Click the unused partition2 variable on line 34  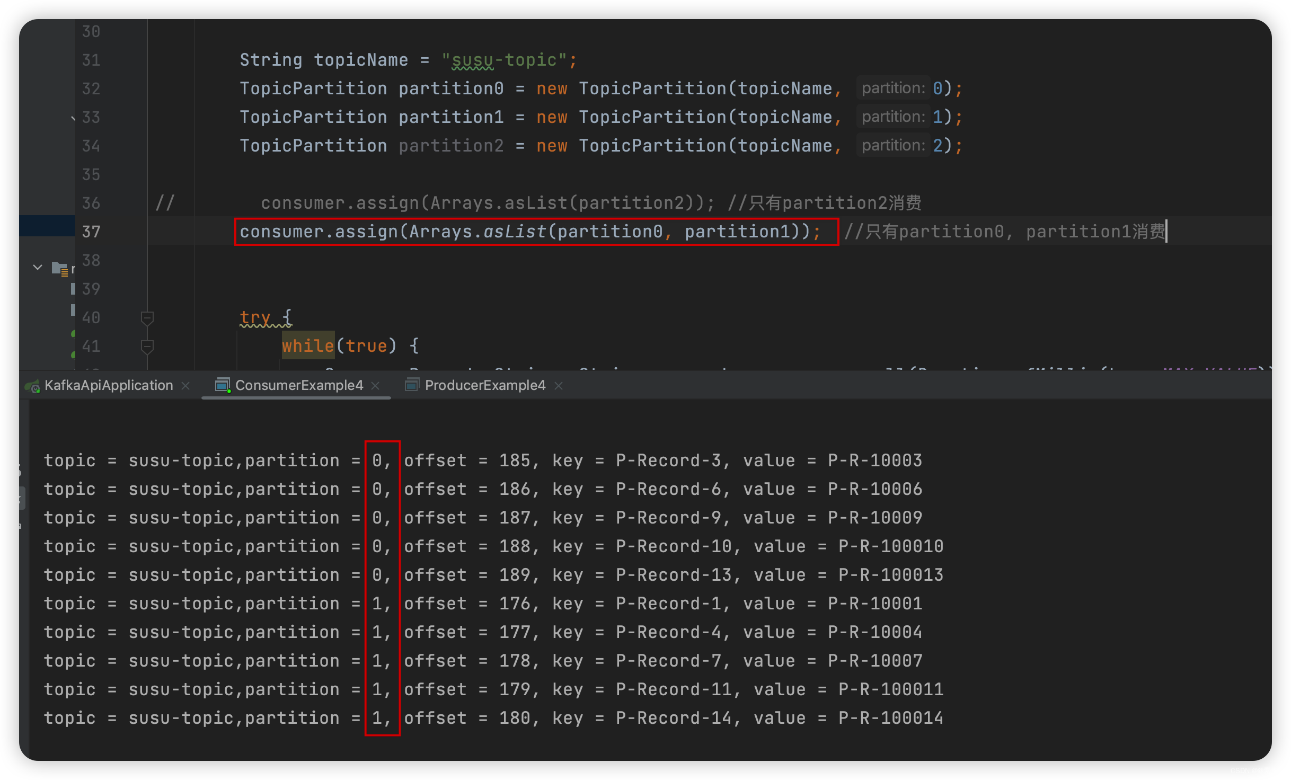(451, 146)
